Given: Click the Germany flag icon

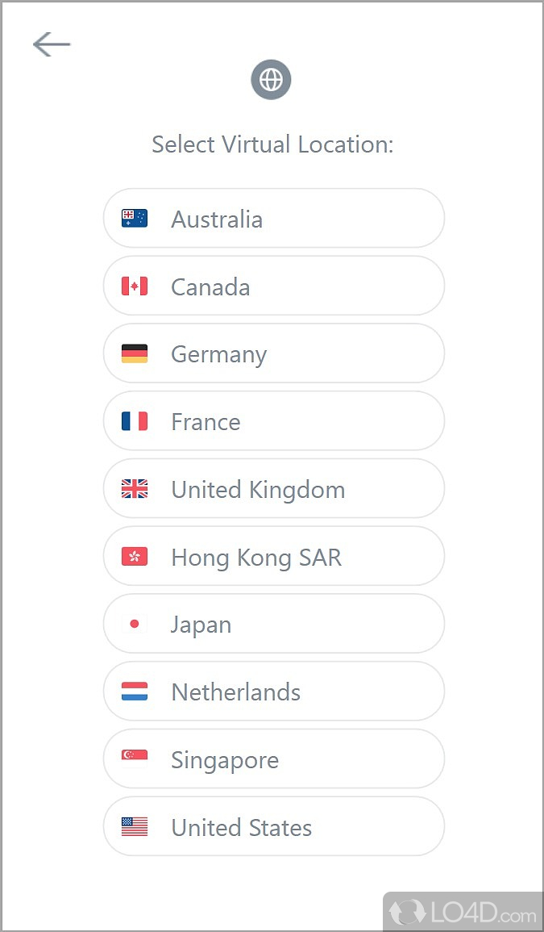Looking at the screenshot, I should [x=135, y=353].
